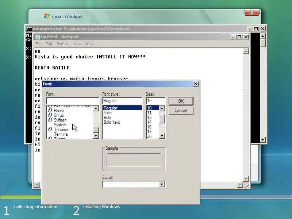
Task: Close the Install Windows window
Action: point(252,12)
